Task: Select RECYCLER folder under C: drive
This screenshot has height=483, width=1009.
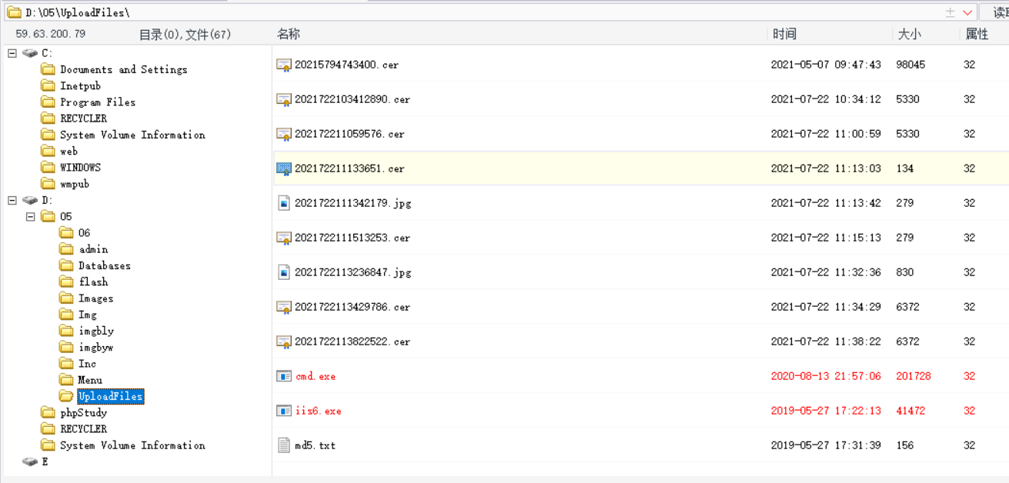Action: (84, 118)
